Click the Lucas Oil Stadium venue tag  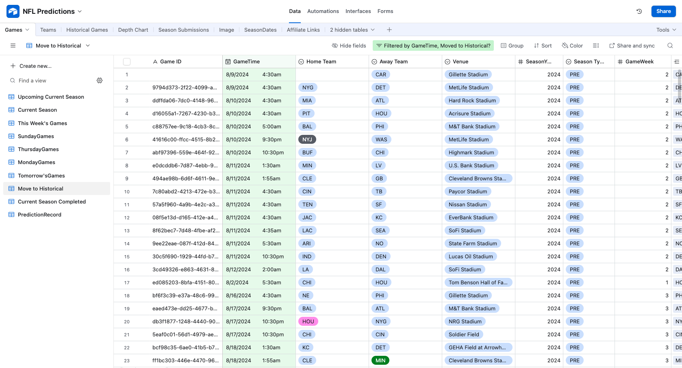(471, 257)
